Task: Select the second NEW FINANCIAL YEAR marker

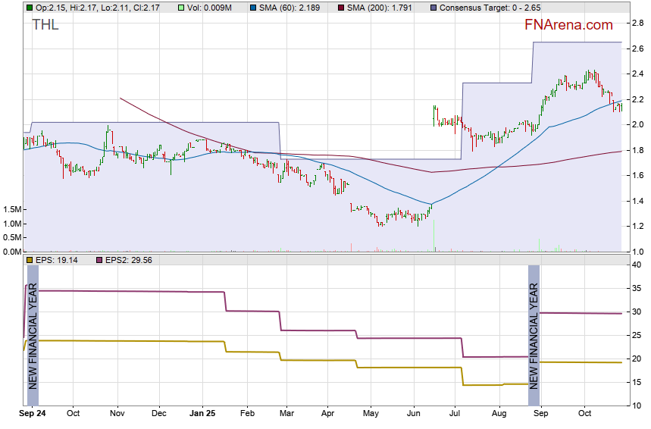Action: (534, 334)
